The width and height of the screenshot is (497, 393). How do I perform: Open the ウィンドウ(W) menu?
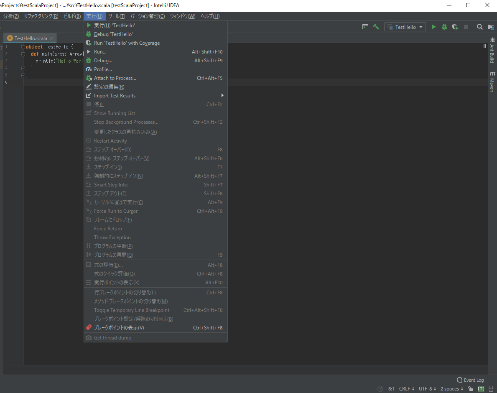click(183, 16)
